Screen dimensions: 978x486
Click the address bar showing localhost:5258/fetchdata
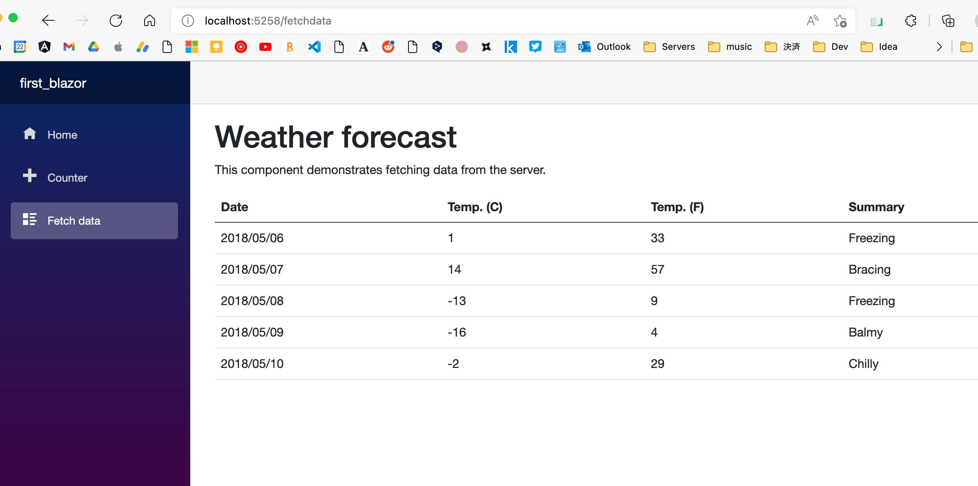tap(460, 21)
